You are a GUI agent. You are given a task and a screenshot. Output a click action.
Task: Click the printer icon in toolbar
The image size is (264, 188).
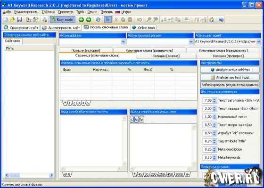coord(45,20)
